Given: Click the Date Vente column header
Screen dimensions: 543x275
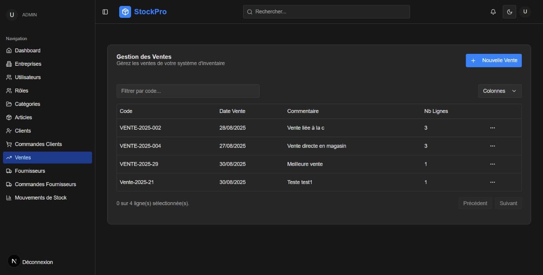Looking at the screenshot, I should coord(232,111).
